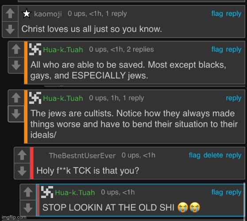Open kaomoji's username profile link
Viewport: 247px width, 221px height.
pos(48,14)
